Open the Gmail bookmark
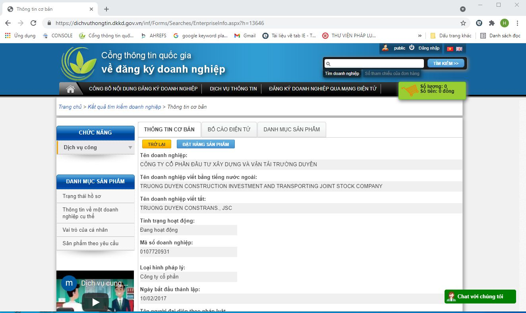 click(245, 36)
